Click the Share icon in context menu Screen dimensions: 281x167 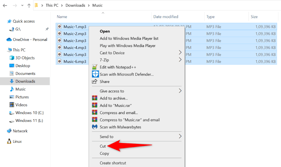pyautogui.click(x=95, y=82)
